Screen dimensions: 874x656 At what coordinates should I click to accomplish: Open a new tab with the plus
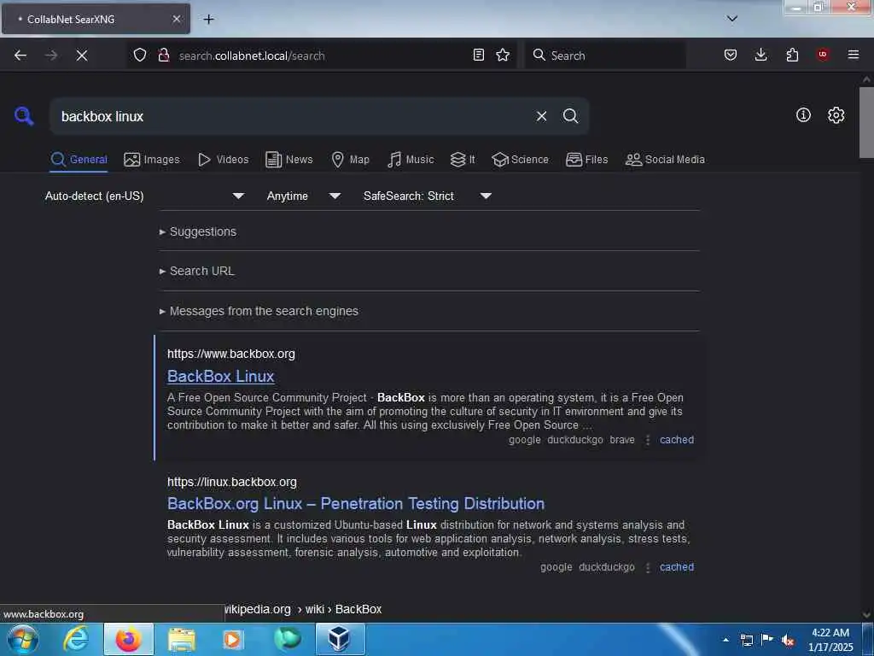pyautogui.click(x=208, y=19)
